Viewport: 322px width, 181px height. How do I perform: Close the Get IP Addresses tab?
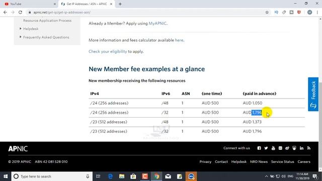point(111,4)
